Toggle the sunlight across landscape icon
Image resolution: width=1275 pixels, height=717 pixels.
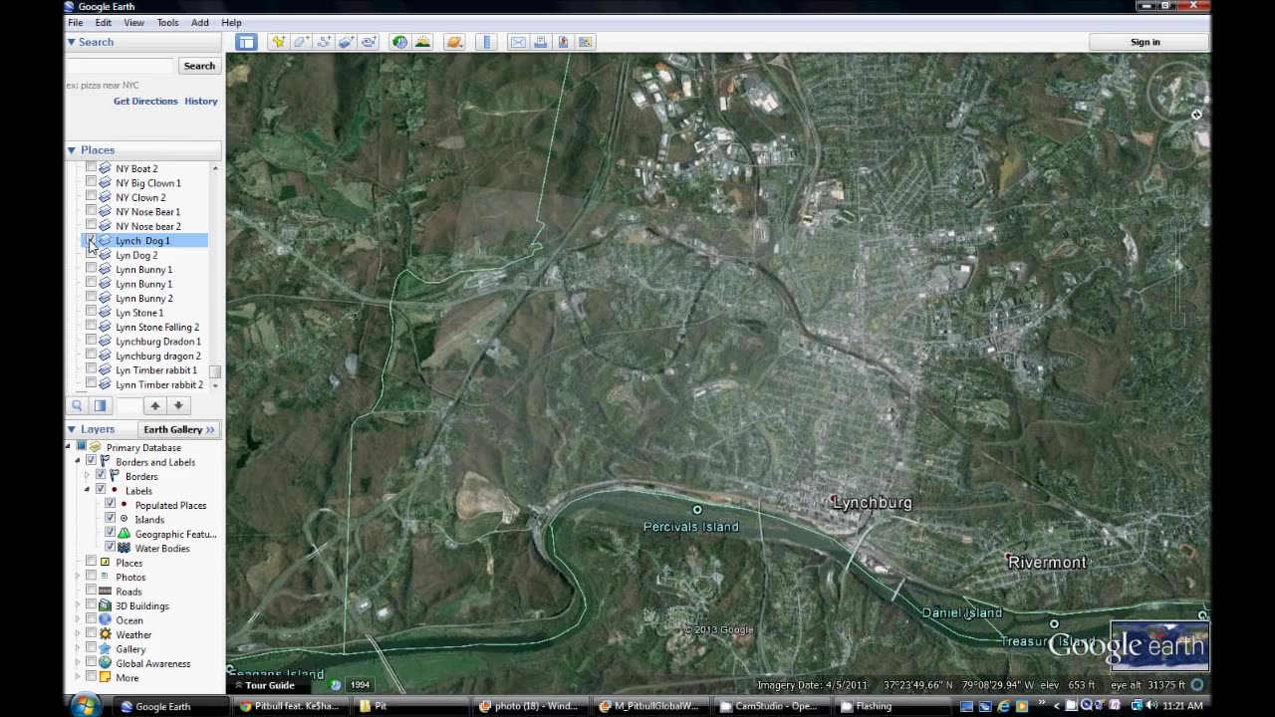[x=422, y=42]
